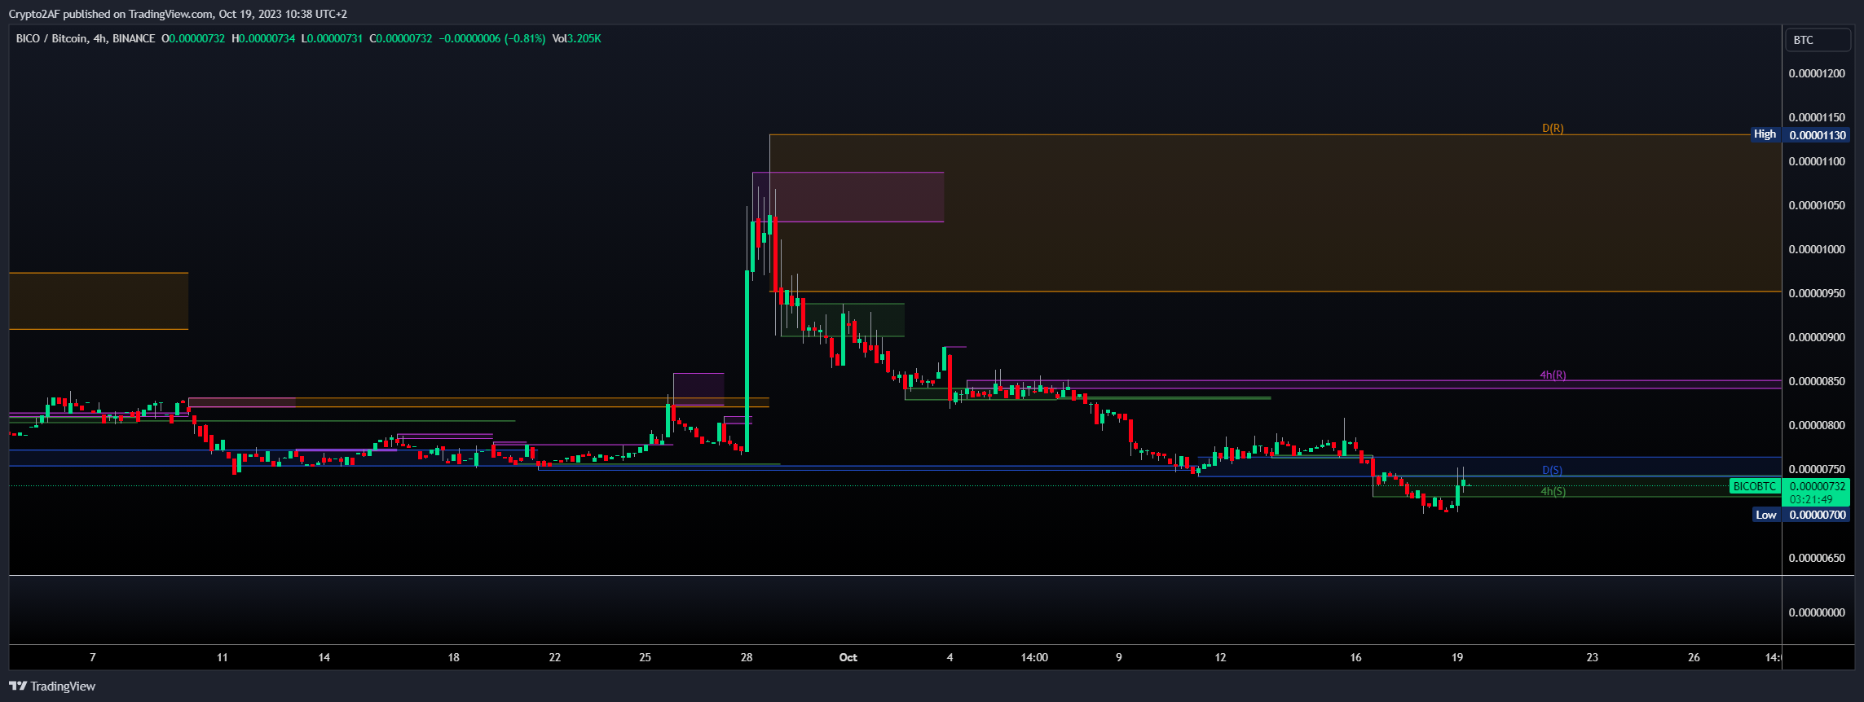Click the change percentage (−0.81%)
The width and height of the screenshot is (1864, 702).
525,38
